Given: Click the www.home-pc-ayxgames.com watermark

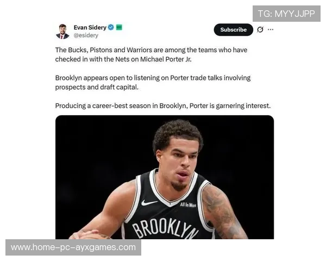Looking at the screenshot, I should tap(73, 247).
